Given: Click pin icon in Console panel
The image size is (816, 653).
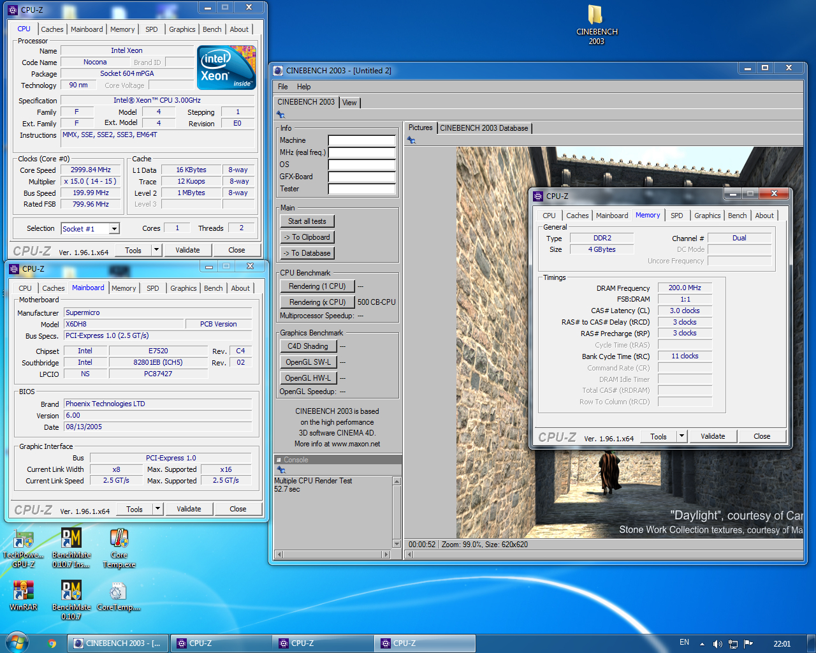Looking at the screenshot, I should (280, 469).
